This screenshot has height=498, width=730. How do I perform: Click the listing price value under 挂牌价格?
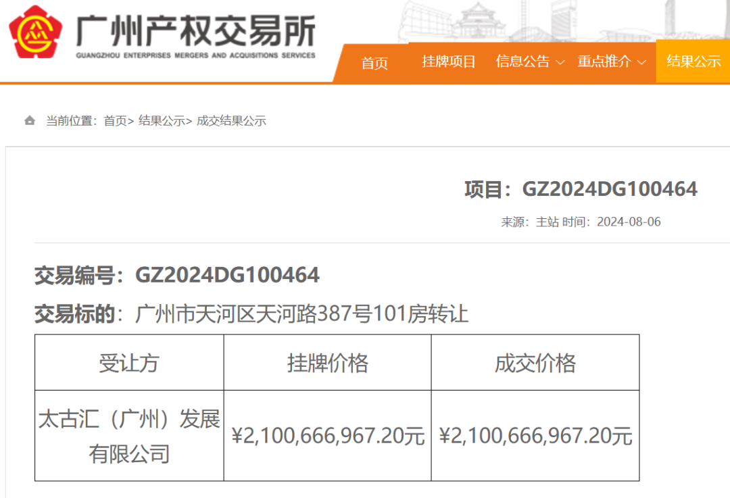(x=328, y=436)
